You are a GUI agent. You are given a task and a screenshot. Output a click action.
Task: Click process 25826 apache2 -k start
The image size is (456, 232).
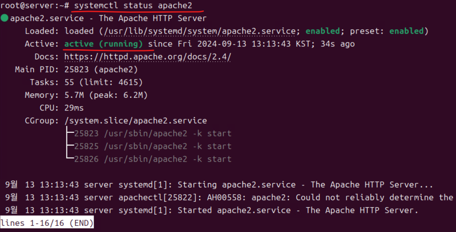coord(153,159)
